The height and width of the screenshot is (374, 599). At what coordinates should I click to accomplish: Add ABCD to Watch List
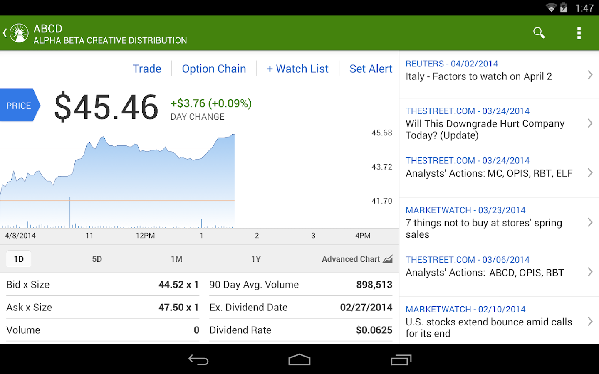(297, 69)
